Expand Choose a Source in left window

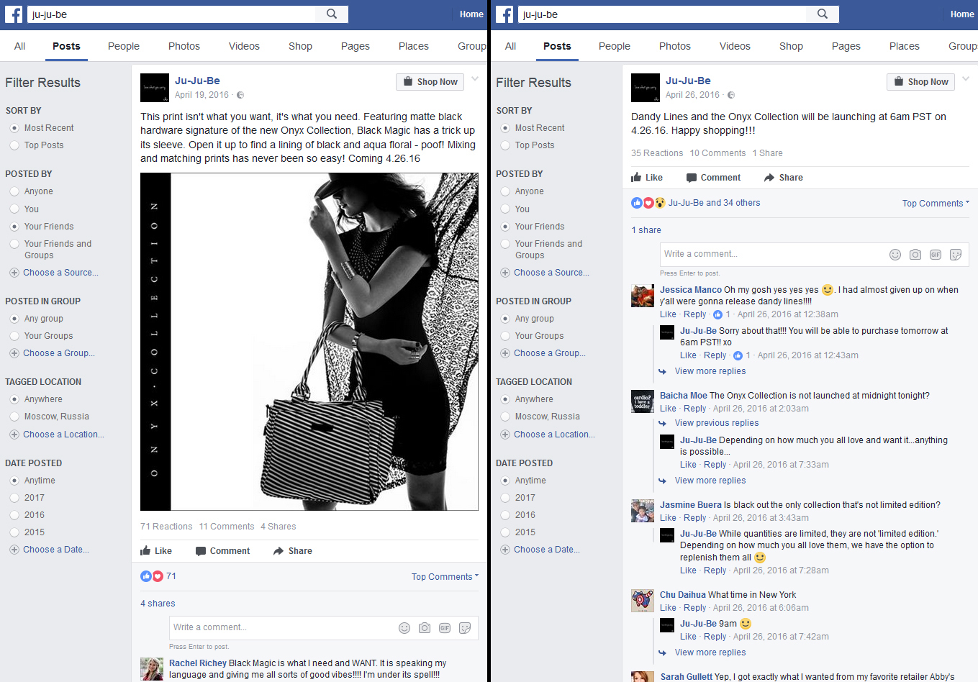point(54,273)
